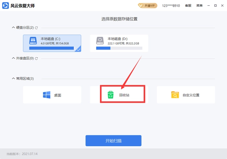Click the Local Disk C drive icon
This screenshot has height=159, width=227.
(33, 41)
